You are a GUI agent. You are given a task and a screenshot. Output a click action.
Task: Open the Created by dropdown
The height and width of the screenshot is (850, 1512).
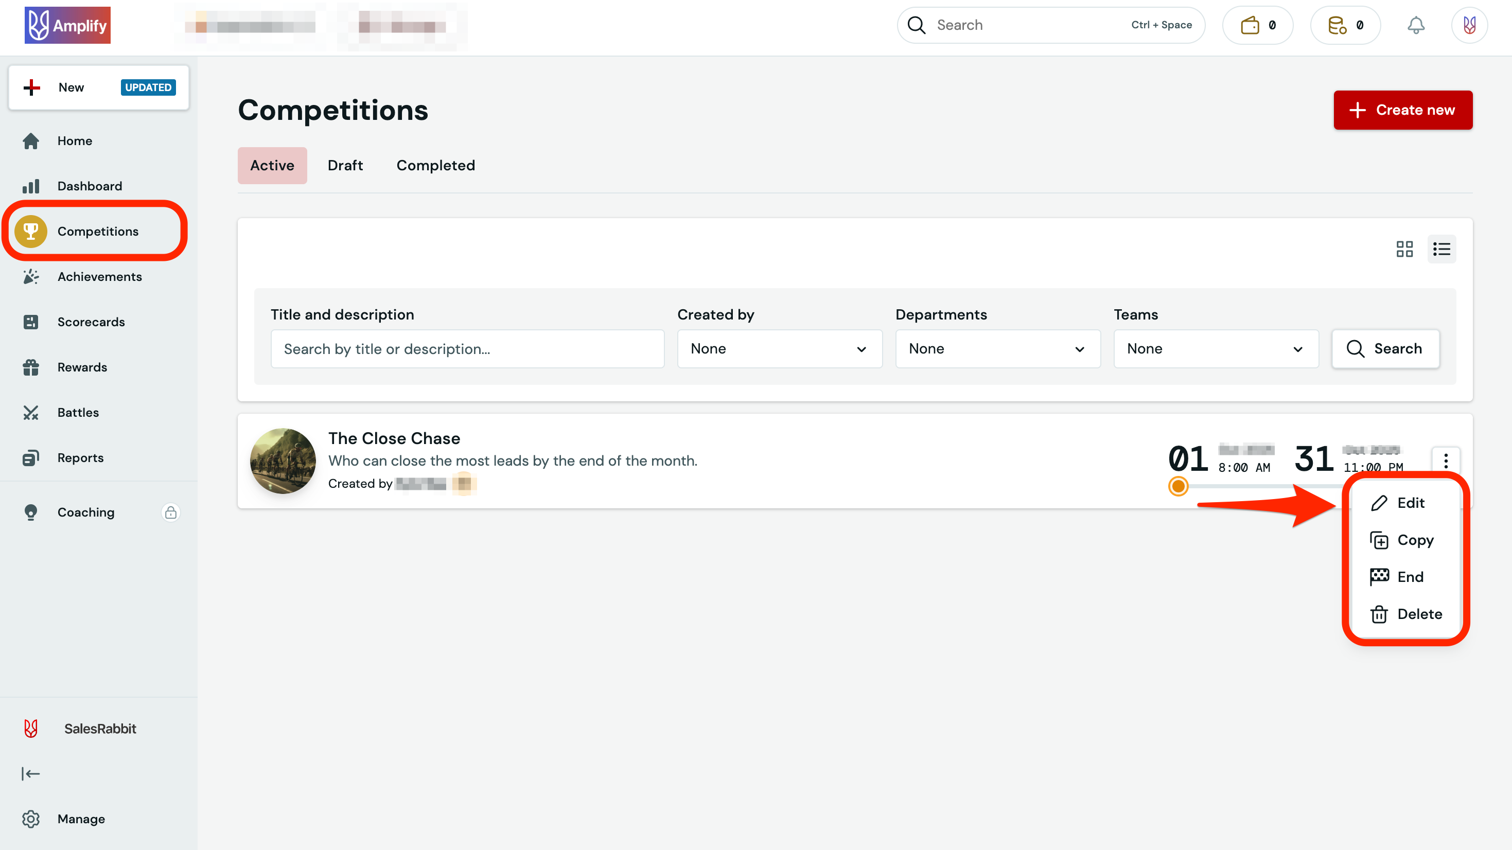pyautogui.click(x=779, y=348)
